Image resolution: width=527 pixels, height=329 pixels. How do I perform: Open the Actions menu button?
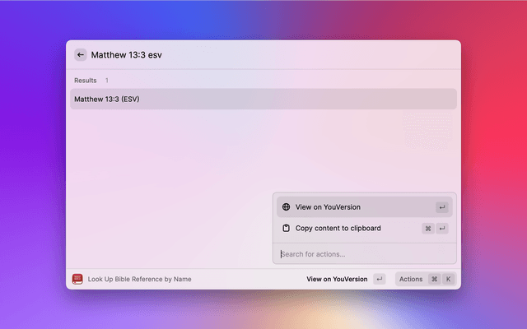[426, 279]
